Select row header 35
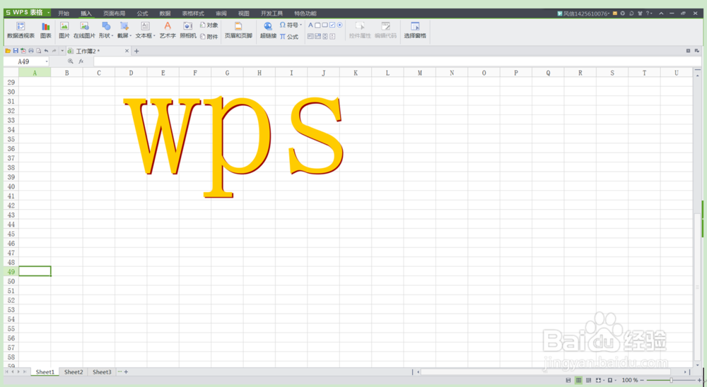 (x=11, y=139)
